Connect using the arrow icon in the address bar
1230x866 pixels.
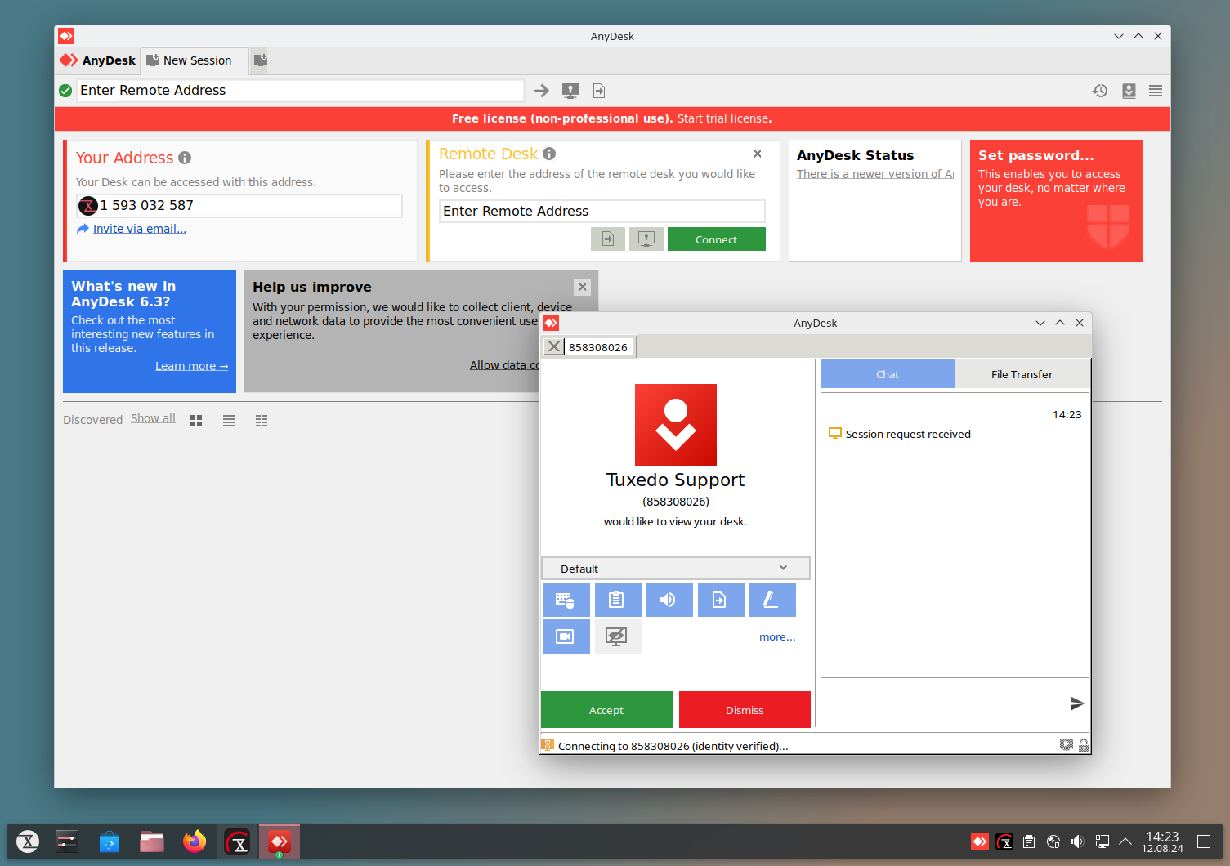(x=542, y=91)
